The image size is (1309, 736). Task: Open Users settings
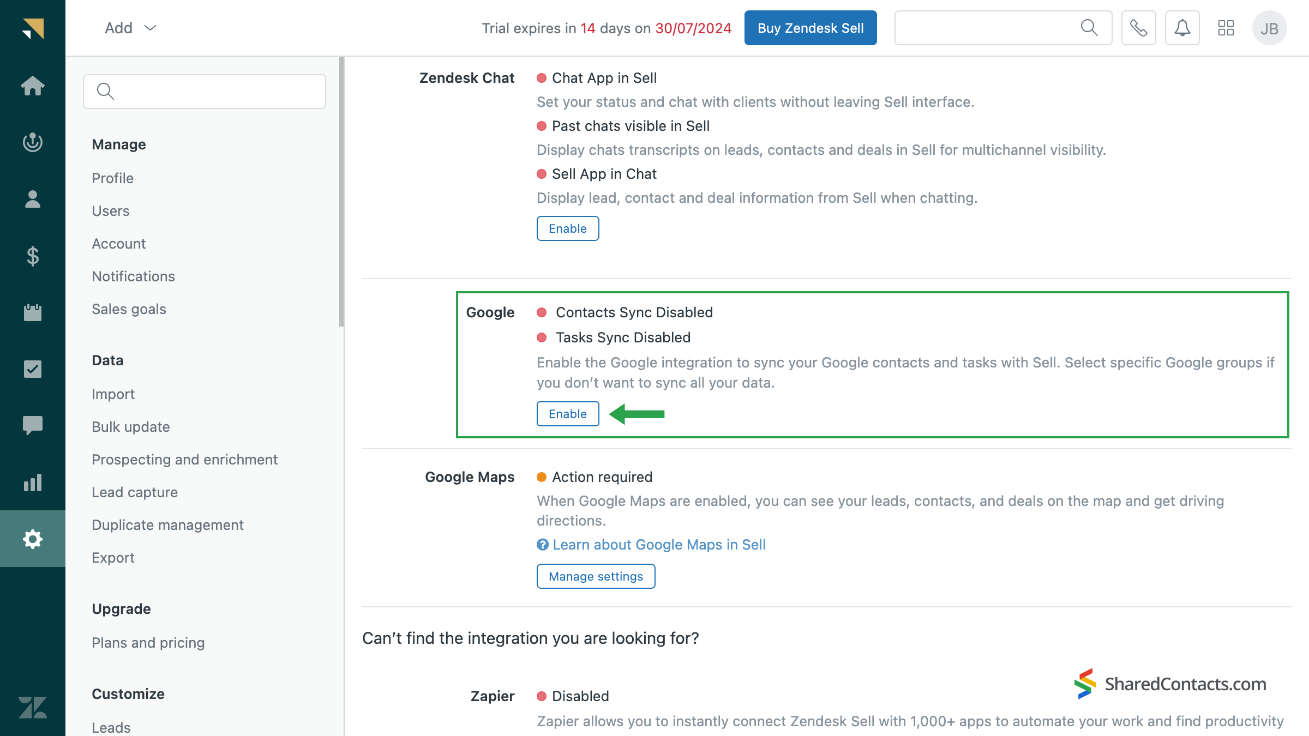111,211
